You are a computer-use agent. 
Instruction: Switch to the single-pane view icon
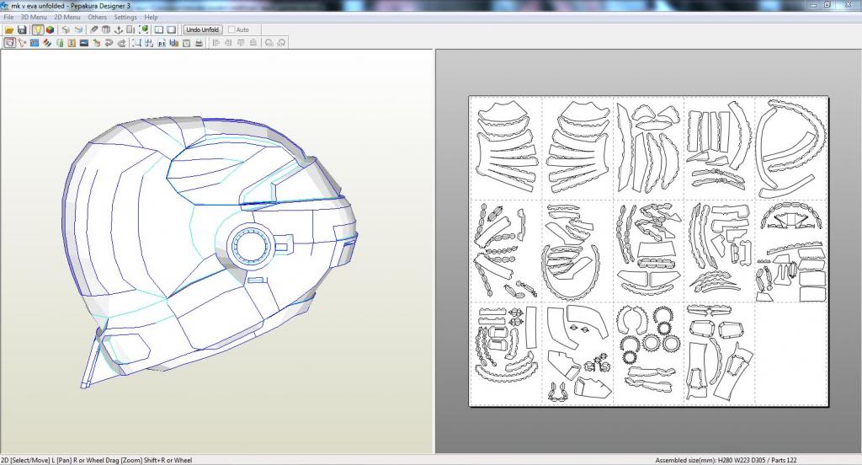[x=172, y=29]
